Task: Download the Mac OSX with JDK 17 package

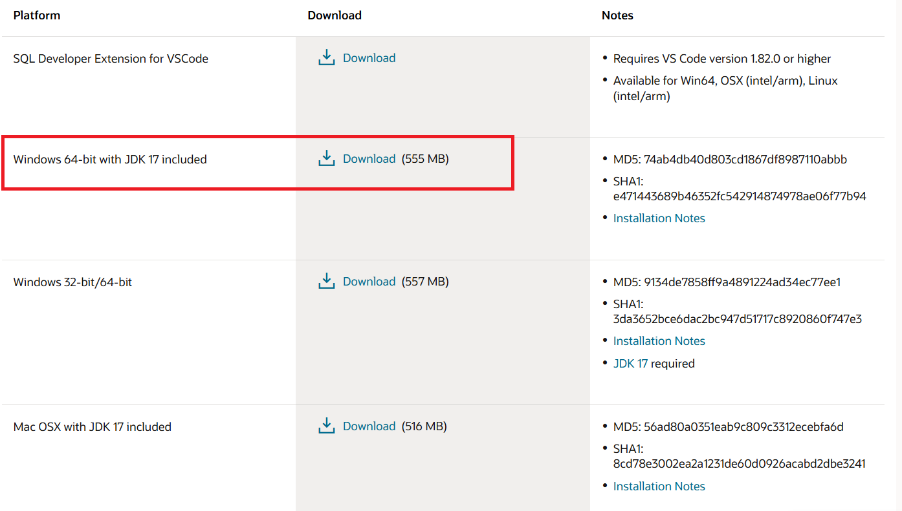Action: pos(369,426)
